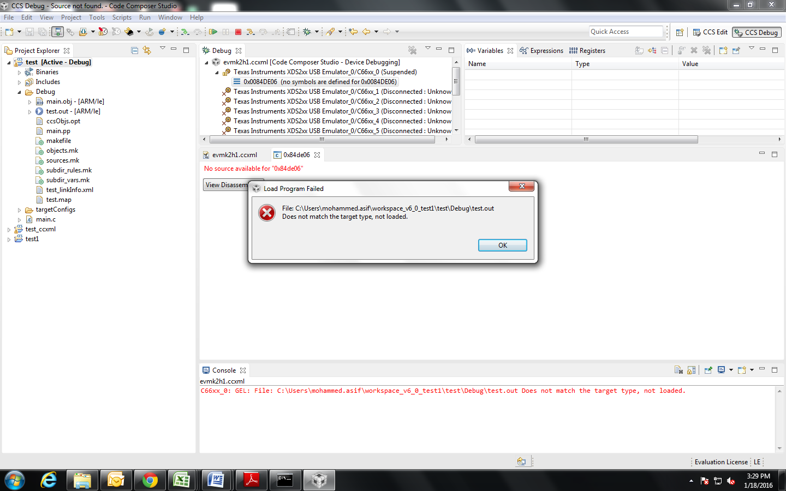Open the Run menu

coord(145,17)
